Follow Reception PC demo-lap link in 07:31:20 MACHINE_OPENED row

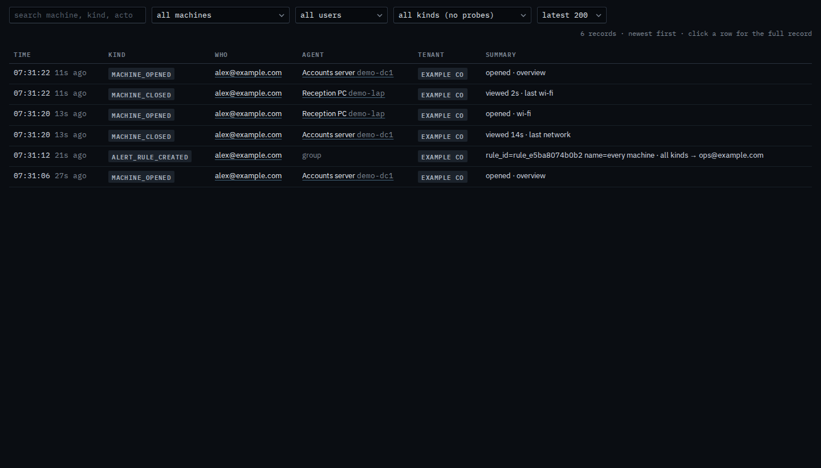coord(343,114)
